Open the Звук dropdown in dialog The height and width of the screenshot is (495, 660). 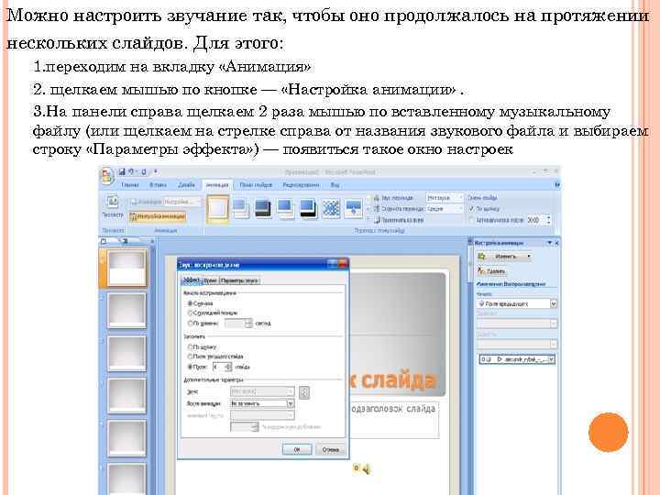point(262,391)
